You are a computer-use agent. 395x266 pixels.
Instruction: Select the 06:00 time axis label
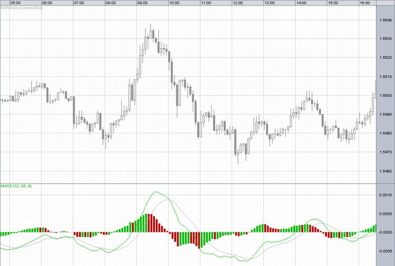pyautogui.click(x=47, y=3)
